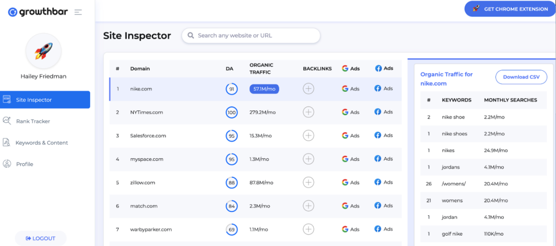Viewport: 556px width, 246px height.
Task: Open Facebook Ads for nike.com
Action: tap(384, 88)
